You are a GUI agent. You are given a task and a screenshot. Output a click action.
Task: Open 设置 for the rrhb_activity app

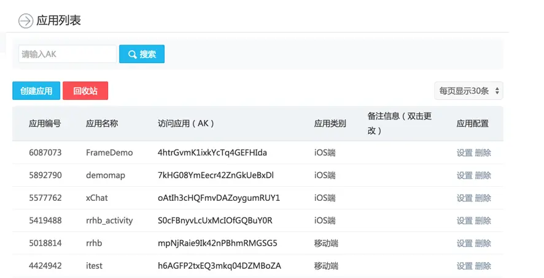(x=465, y=220)
